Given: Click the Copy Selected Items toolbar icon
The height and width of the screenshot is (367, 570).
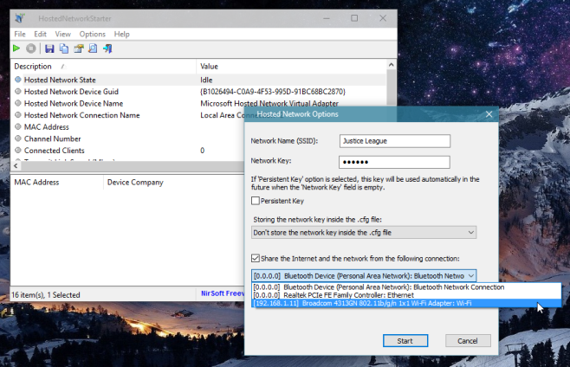Looking at the screenshot, I should [x=64, y=48].
